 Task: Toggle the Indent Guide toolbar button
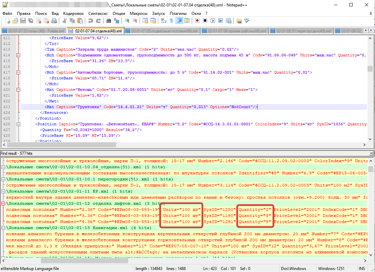(179, 21)
